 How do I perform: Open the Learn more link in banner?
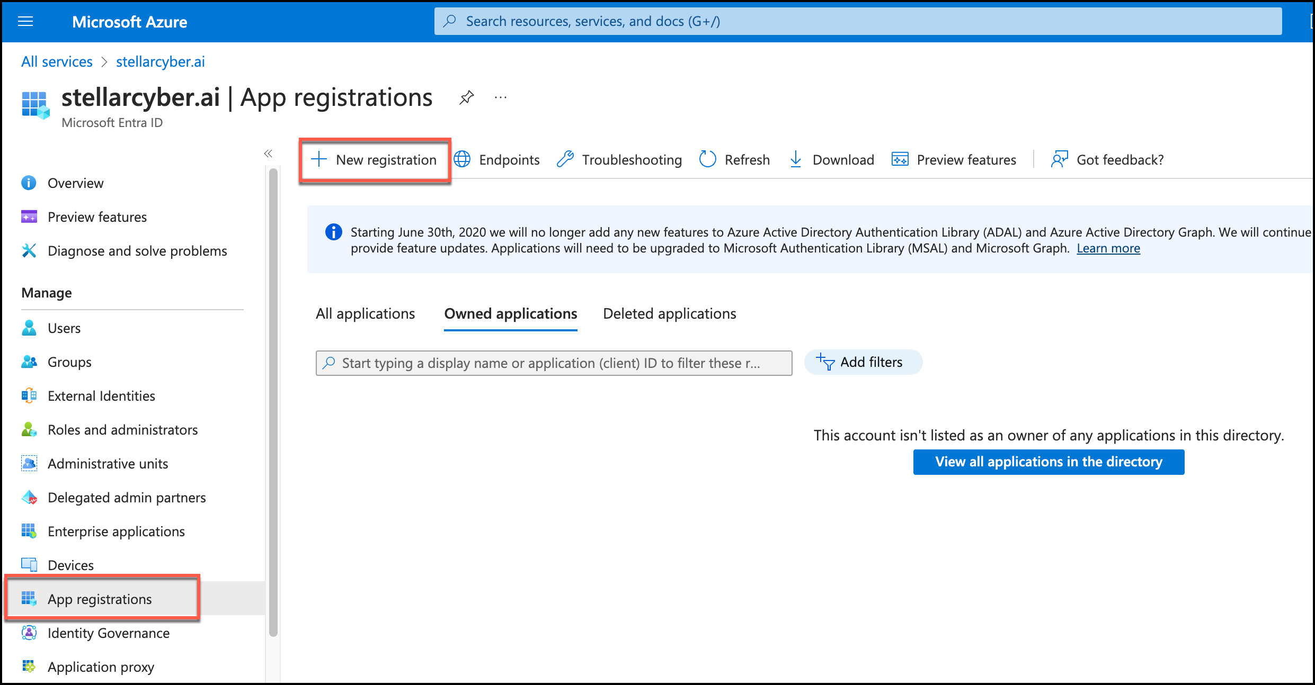point(1108,249)
